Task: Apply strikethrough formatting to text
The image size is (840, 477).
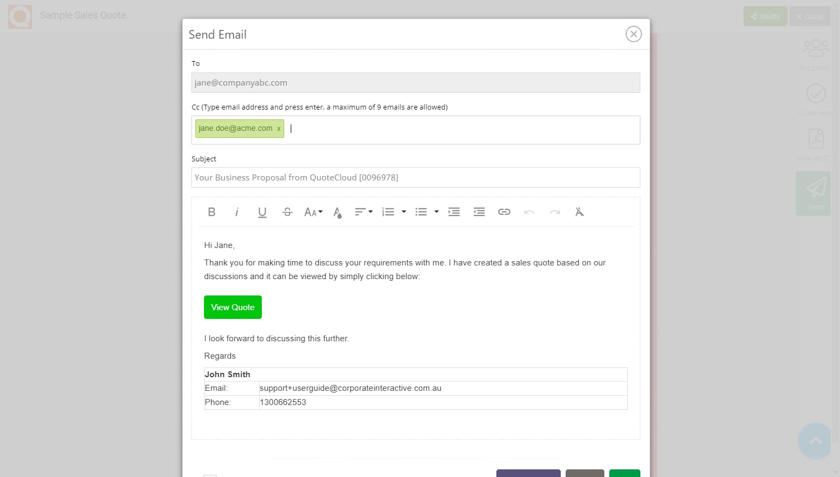Action: pyautogui.click(x=287, y=212)
